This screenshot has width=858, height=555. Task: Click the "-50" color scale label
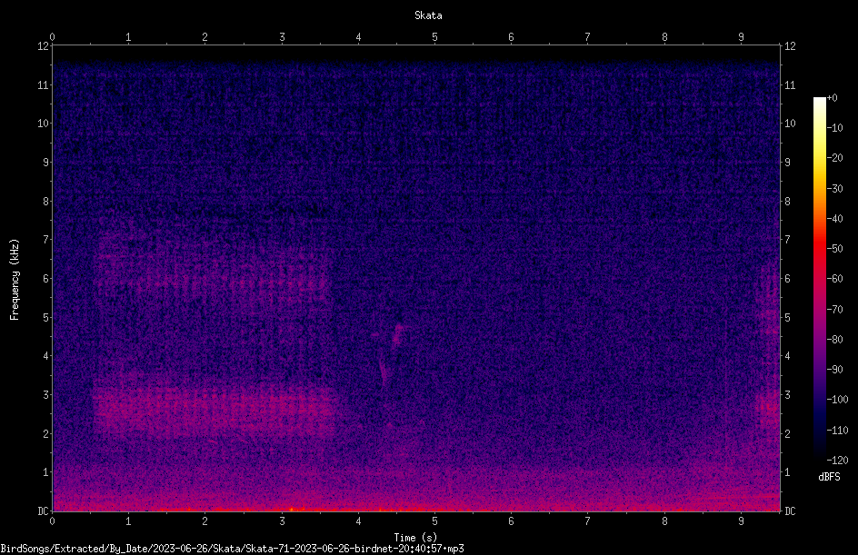tap(835, 248)
